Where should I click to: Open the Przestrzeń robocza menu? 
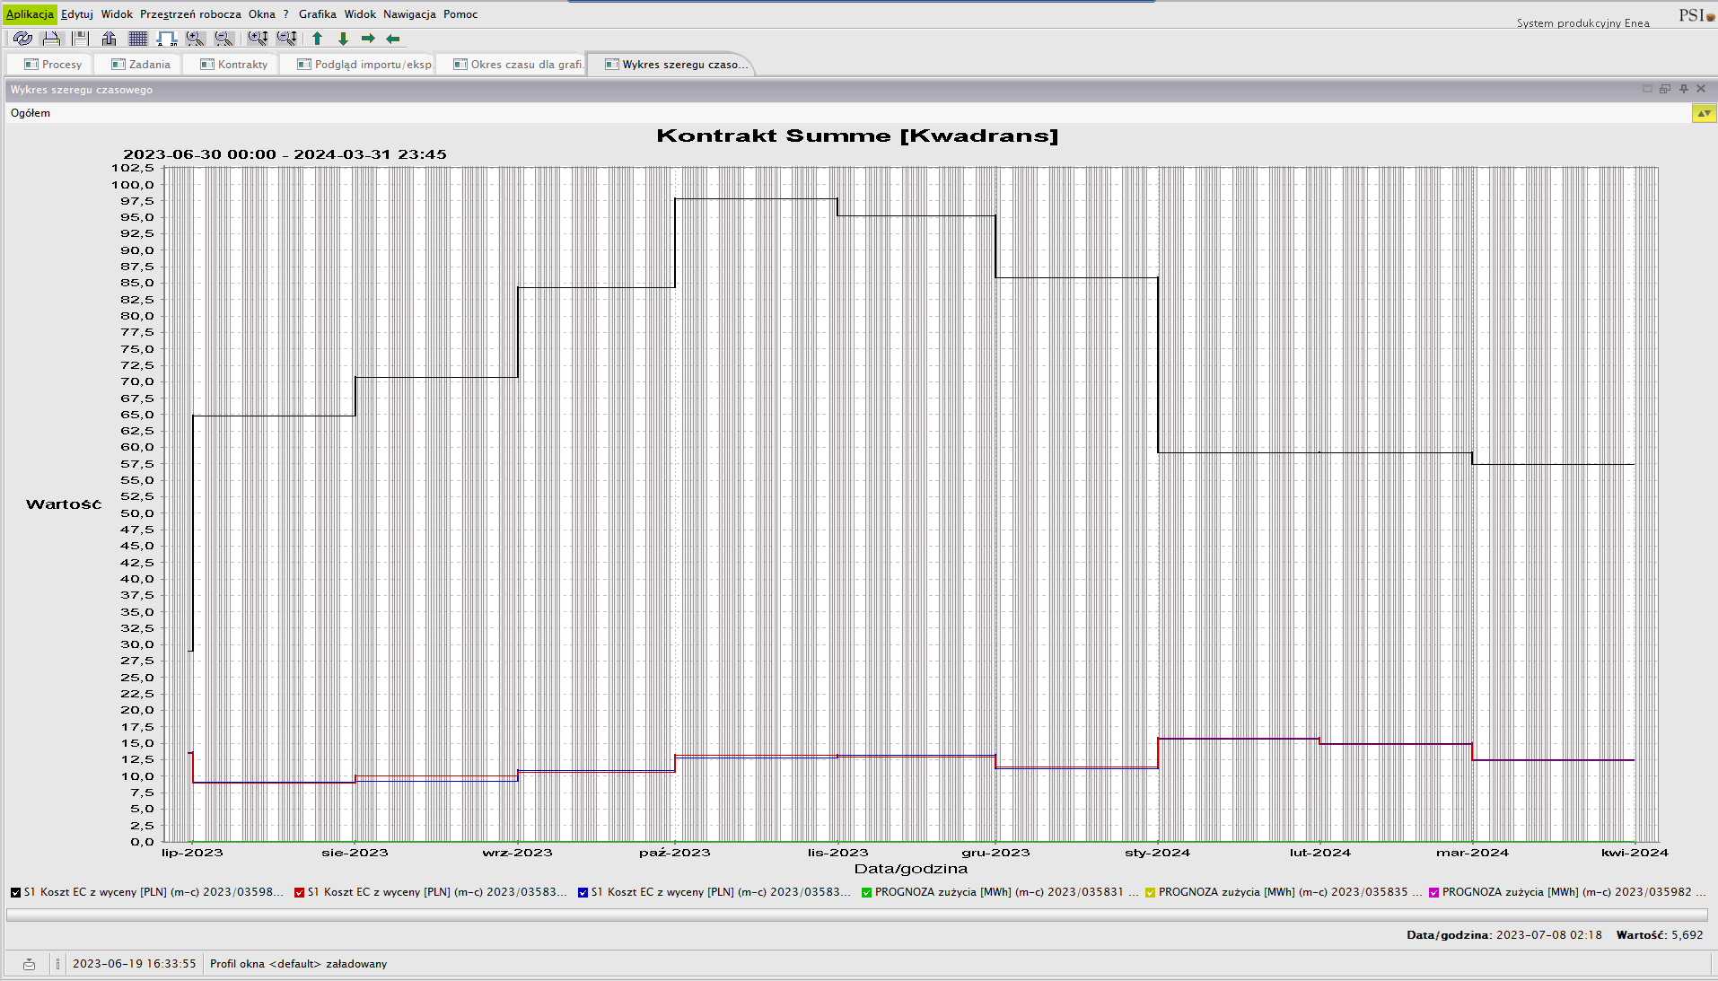(190, 14)
